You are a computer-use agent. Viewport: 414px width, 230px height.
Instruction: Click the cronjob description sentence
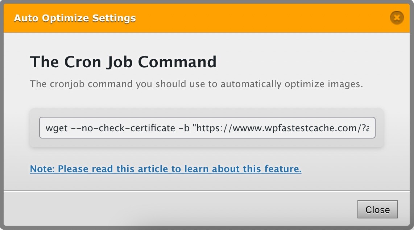(x=196, y=84)
